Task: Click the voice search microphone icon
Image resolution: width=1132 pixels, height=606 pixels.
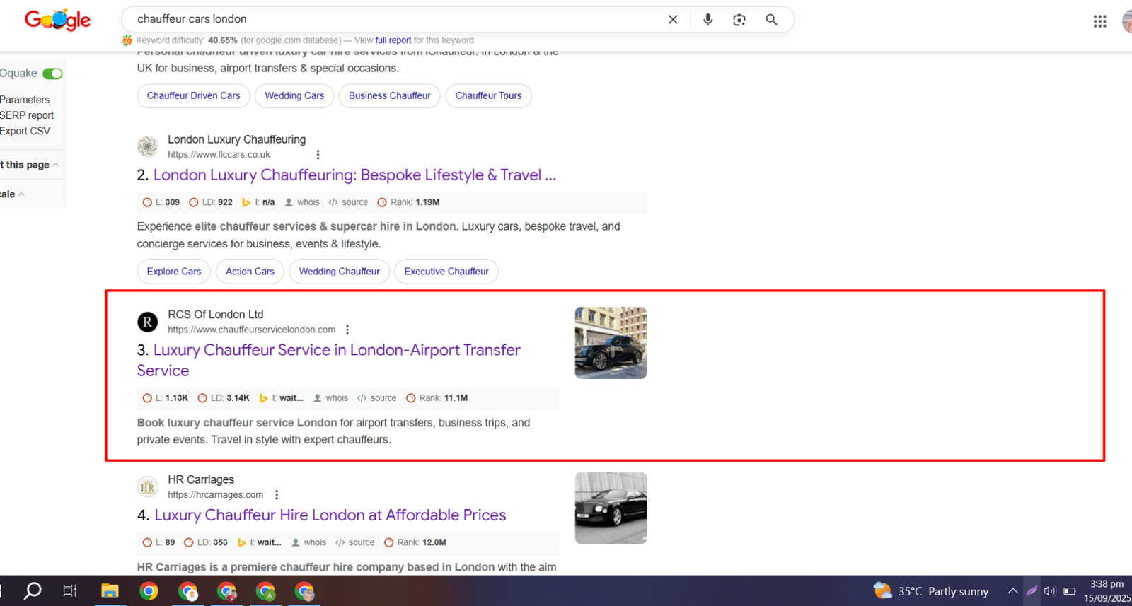Action: coord(707,20)
